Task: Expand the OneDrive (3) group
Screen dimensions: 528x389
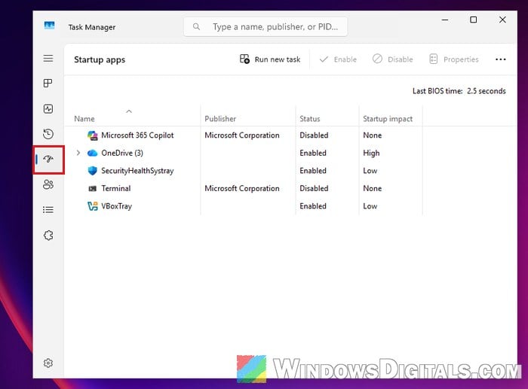Action: pos(78,153)
